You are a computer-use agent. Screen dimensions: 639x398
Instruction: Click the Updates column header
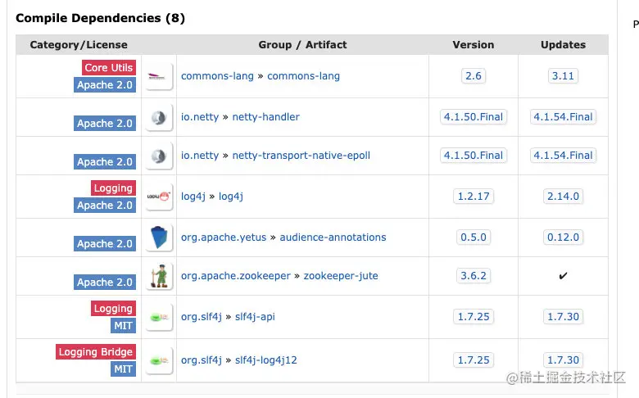pyautogui.click(x=563, y=45)
